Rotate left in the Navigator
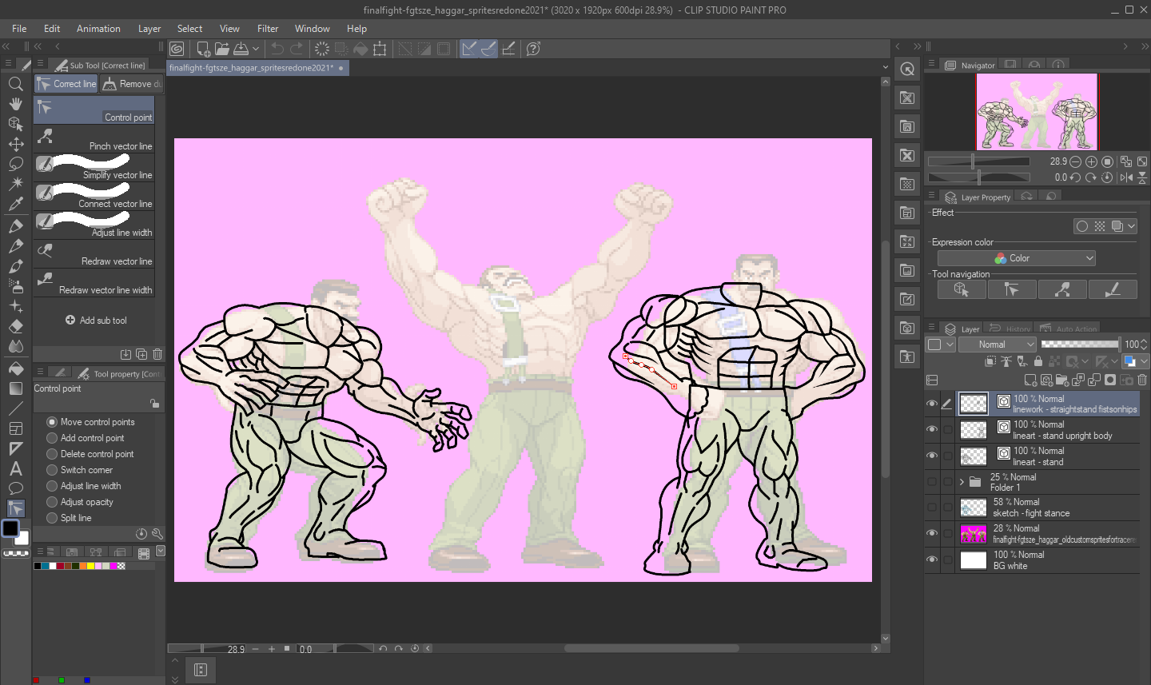The image size is (1151, 685). click(1075, 177)
